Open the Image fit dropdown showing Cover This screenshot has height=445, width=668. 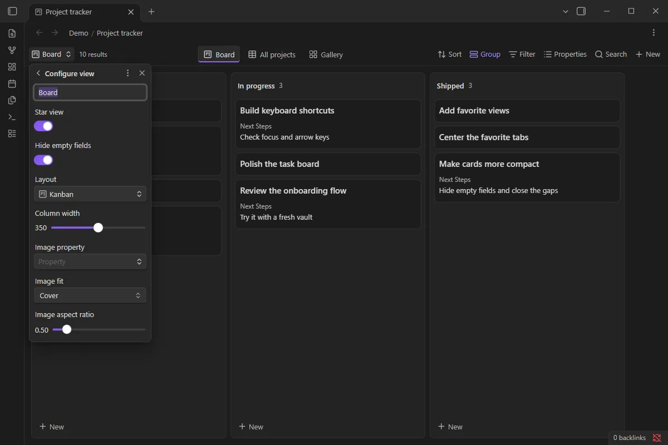click(90, 295)
